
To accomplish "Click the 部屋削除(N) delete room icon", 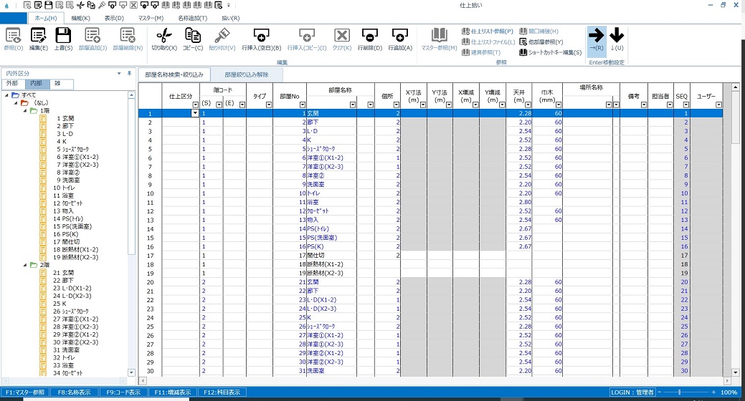I will (x=128, y=39).
